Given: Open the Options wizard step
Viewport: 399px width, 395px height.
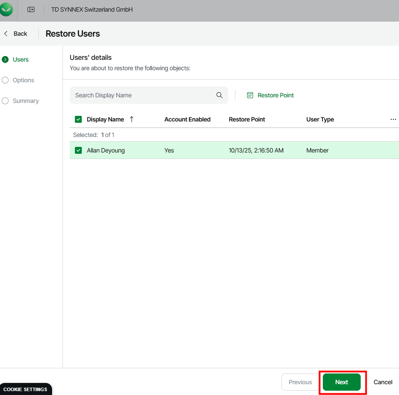Looking at the screenshot, I should [x=23, y=80].
